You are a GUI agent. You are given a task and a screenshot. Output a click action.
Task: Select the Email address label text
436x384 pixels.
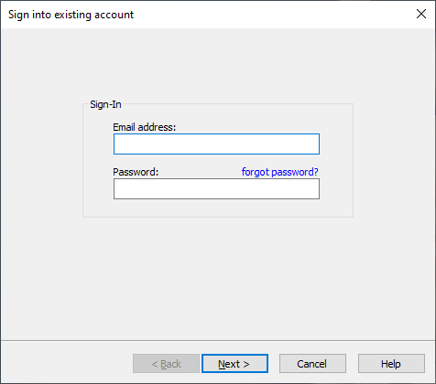(145, 127)
